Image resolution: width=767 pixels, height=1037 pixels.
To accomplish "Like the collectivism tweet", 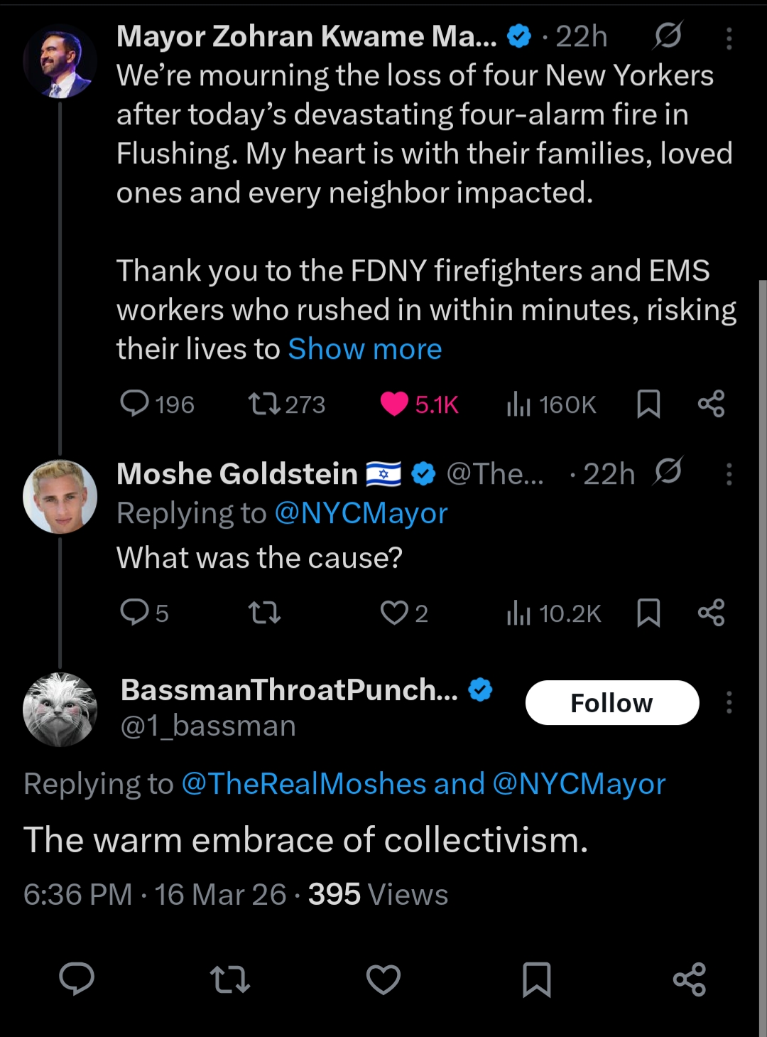I will click(383, 979).
